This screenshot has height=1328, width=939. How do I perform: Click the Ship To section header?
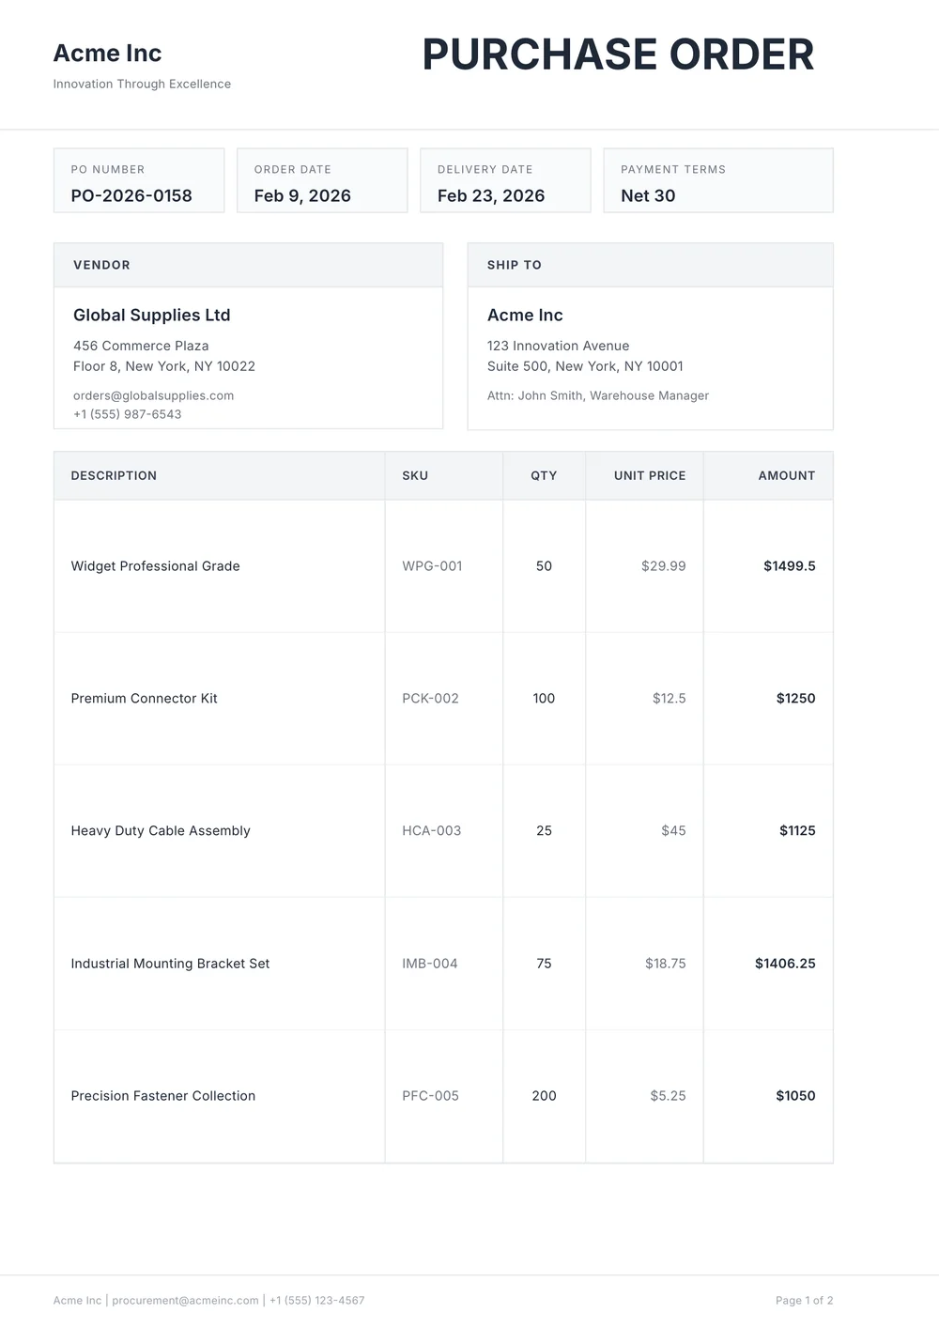514,264
